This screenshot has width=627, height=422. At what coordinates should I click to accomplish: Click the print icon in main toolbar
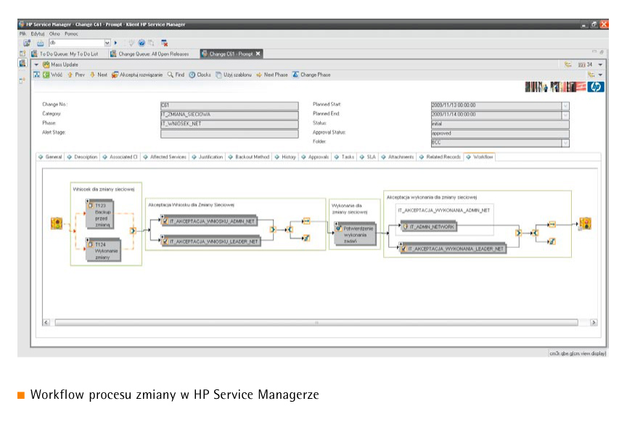[41, 43]
